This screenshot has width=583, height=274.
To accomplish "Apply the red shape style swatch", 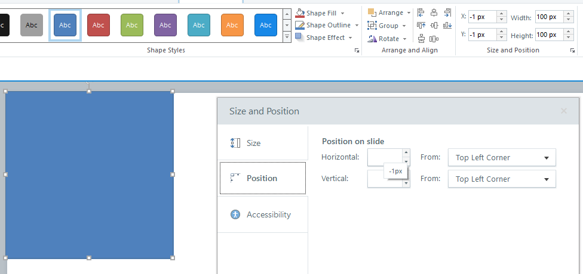I will tap(99, 26).
